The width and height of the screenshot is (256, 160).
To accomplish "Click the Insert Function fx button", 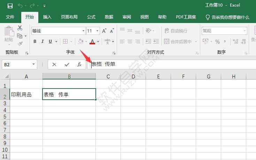I will 79,64.
